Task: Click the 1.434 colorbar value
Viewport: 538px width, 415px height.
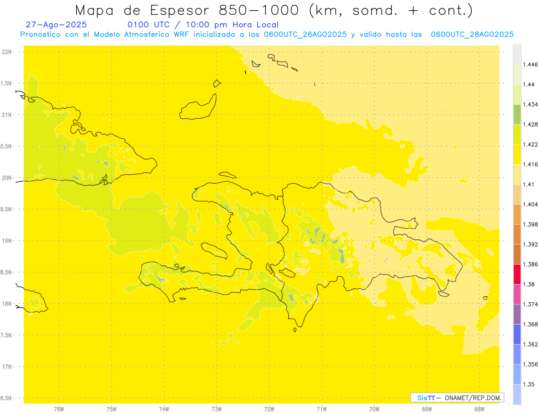Action: point(530,104)
